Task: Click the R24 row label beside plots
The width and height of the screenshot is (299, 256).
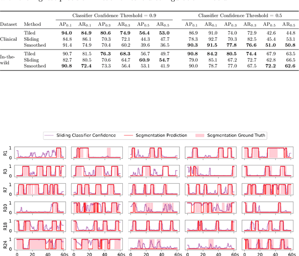Action: click(6, 244)
